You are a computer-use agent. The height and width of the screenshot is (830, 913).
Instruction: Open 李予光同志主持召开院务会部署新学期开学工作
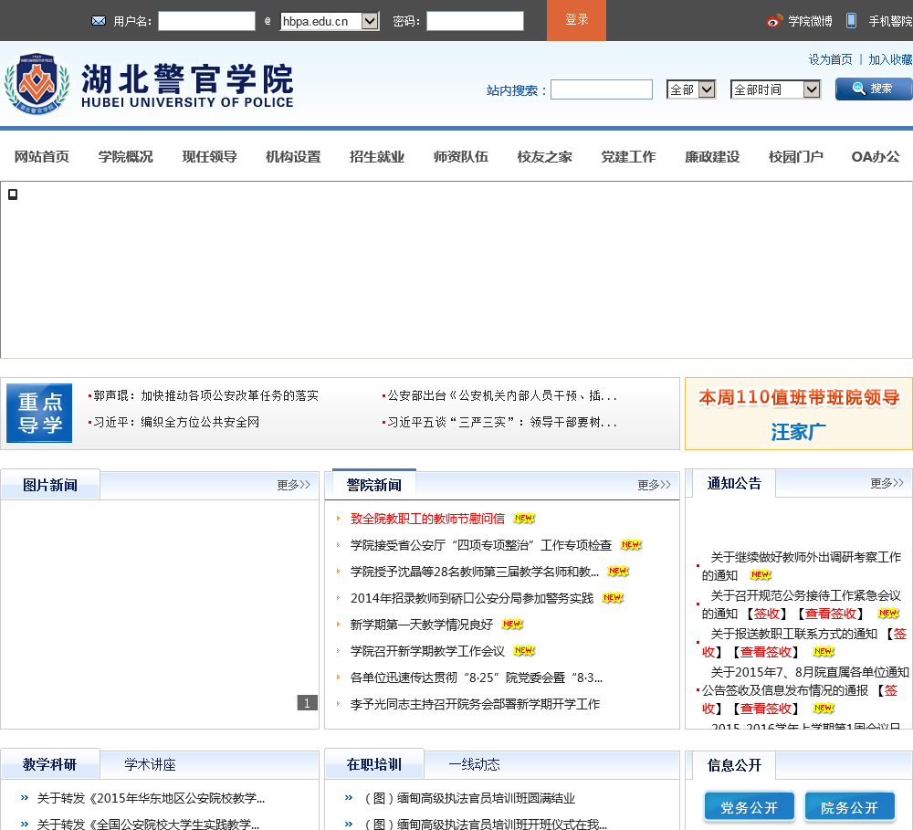point(475,704)
